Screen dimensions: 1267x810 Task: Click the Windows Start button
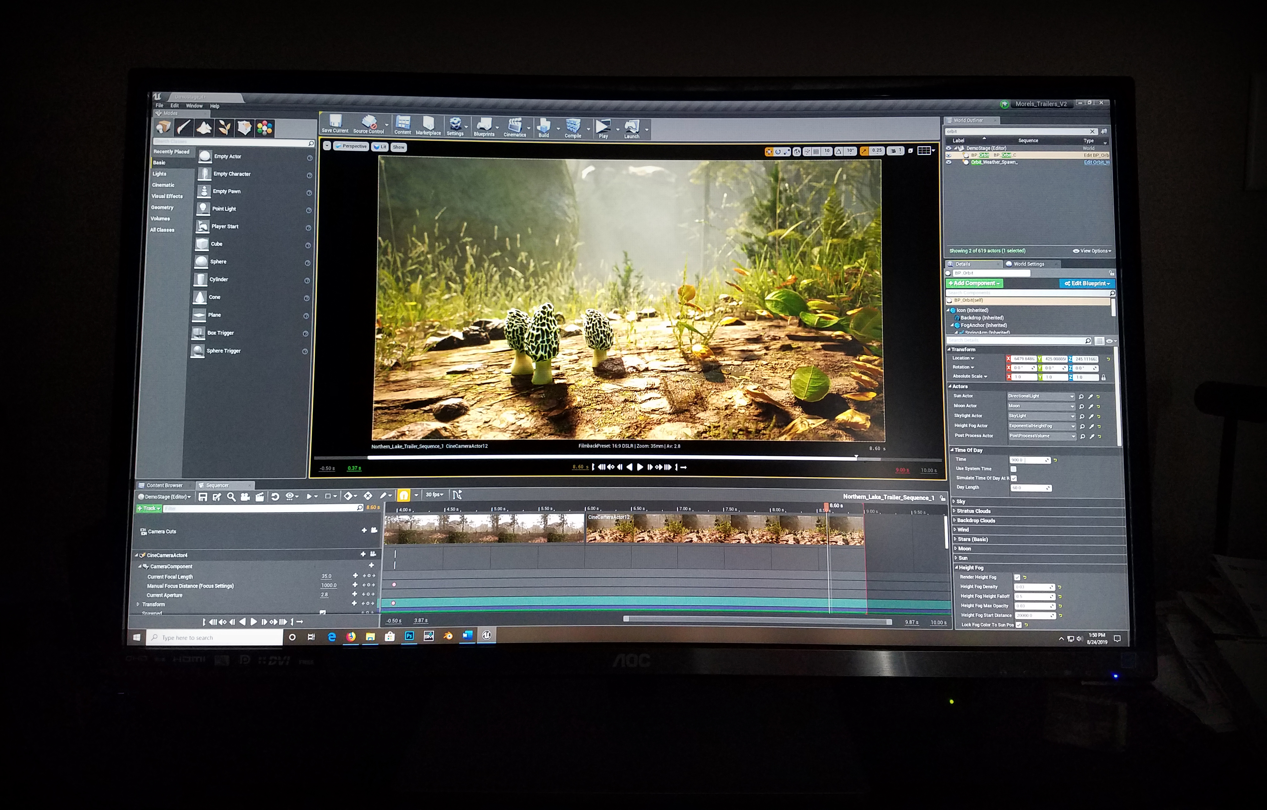pyautogui.click(x=137, y=637)
